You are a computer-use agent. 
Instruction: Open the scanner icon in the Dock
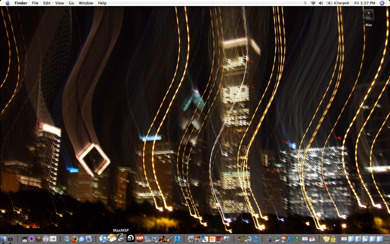pos(227,239)
